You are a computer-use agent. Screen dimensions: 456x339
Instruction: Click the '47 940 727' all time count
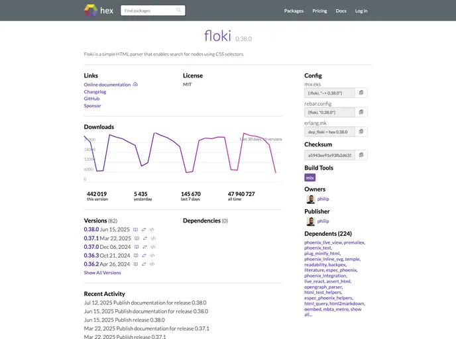click(x=241, y=194)
